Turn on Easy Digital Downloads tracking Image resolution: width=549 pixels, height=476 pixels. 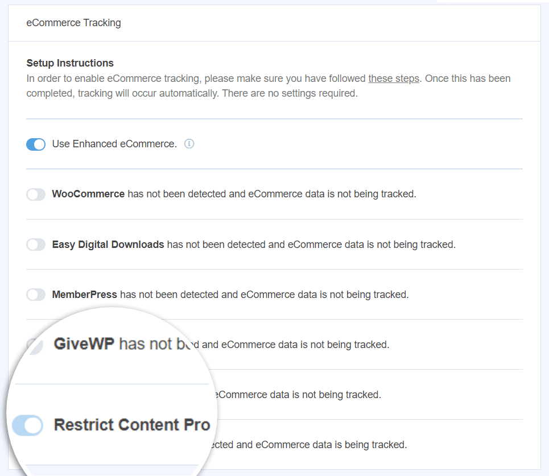point(35,244)
